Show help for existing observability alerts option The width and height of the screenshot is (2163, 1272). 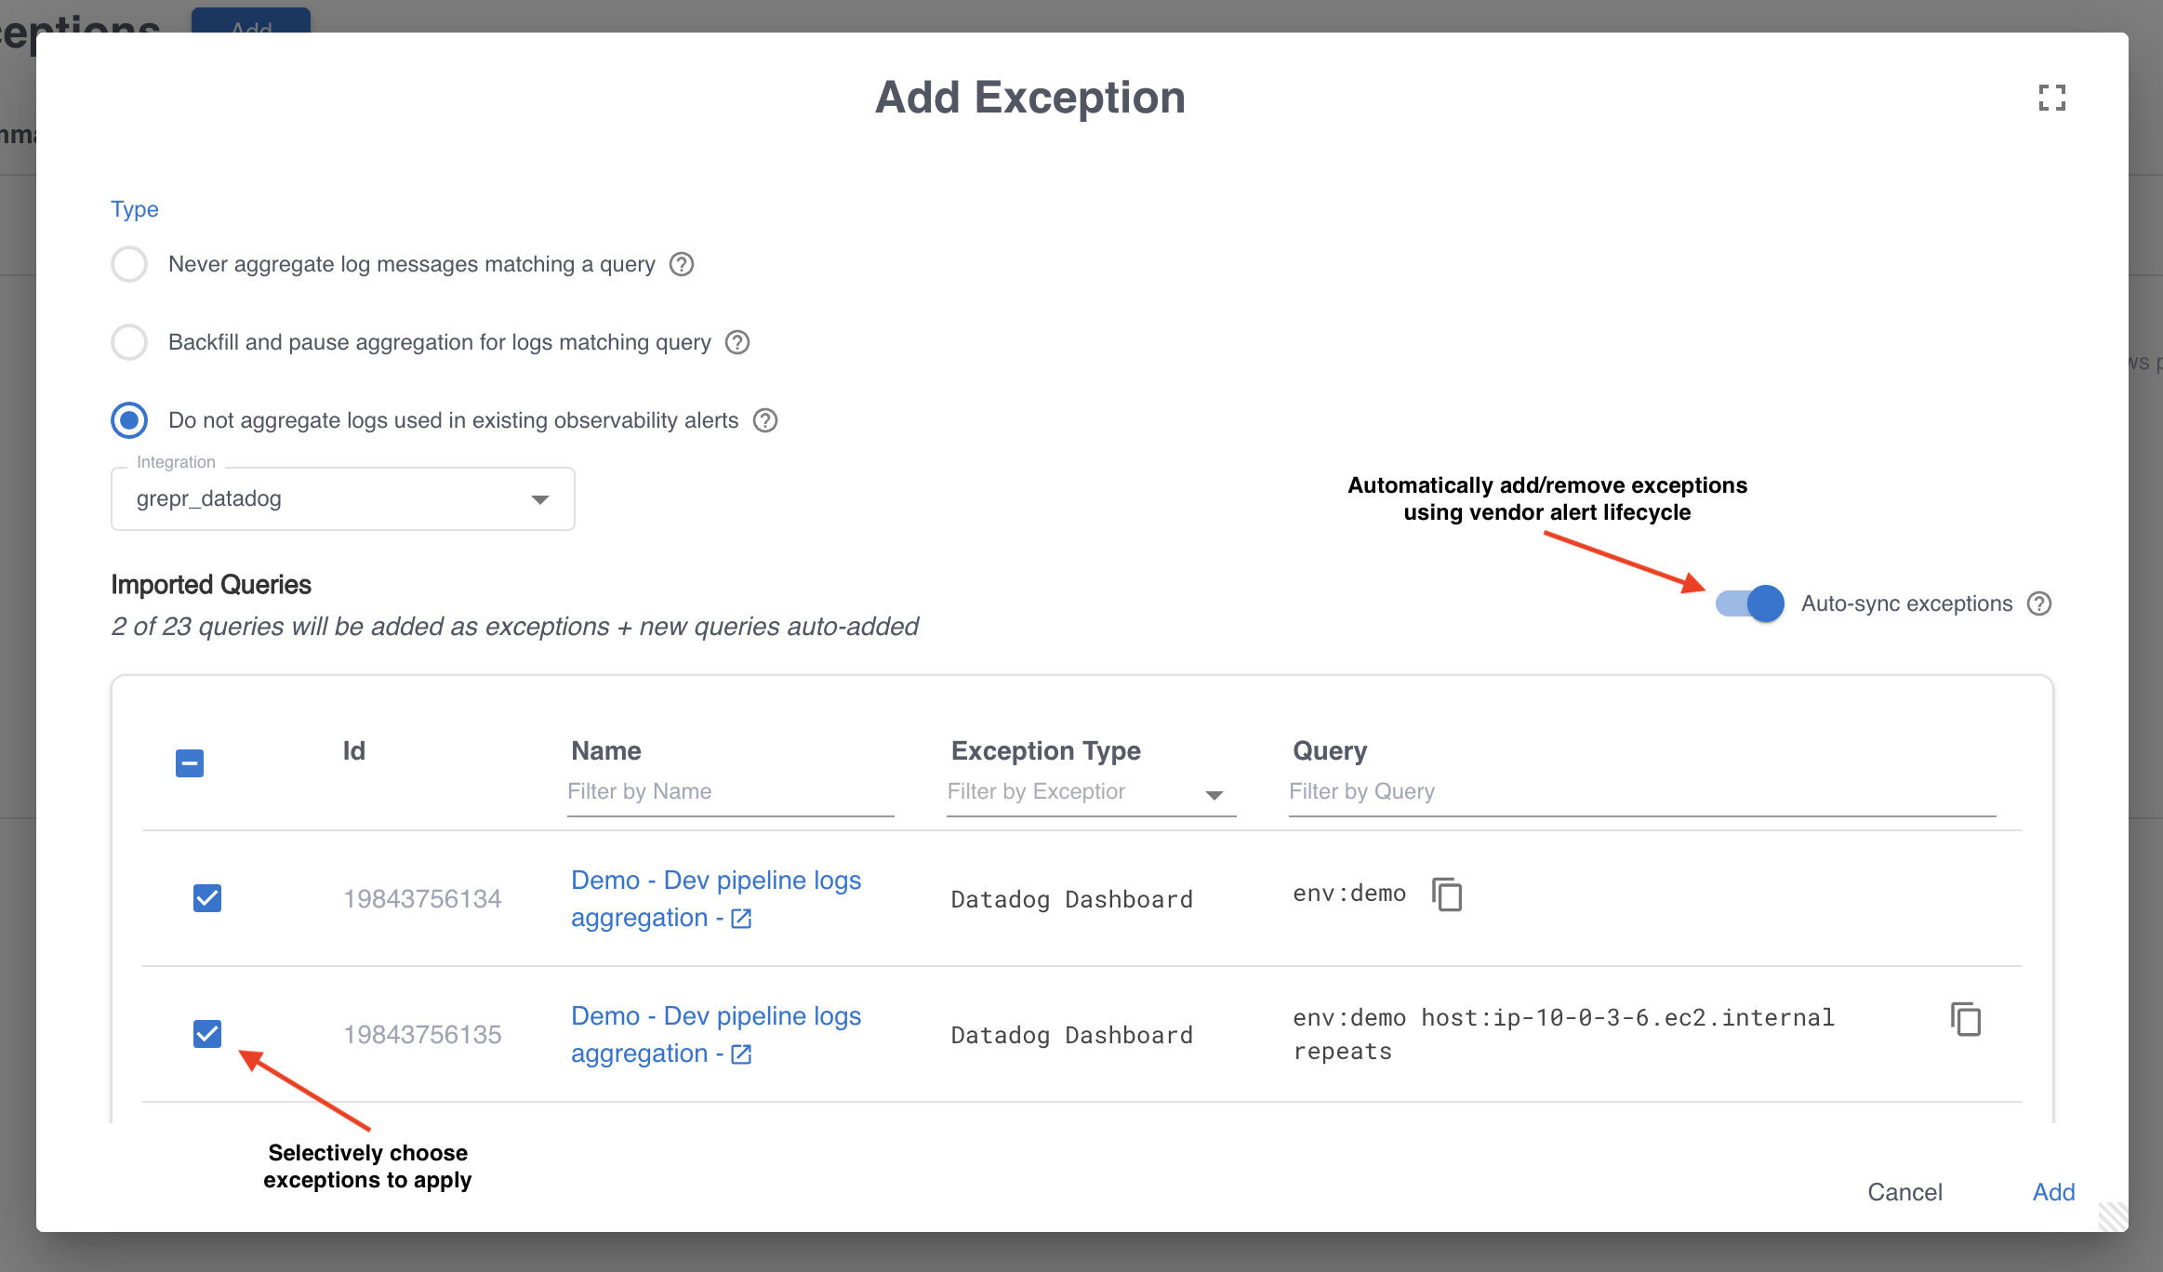click(765, 420)
